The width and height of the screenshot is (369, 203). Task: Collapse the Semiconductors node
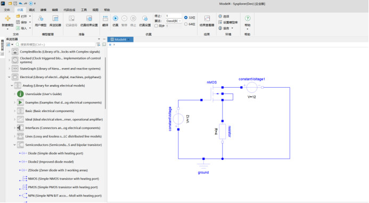point(14,145)
